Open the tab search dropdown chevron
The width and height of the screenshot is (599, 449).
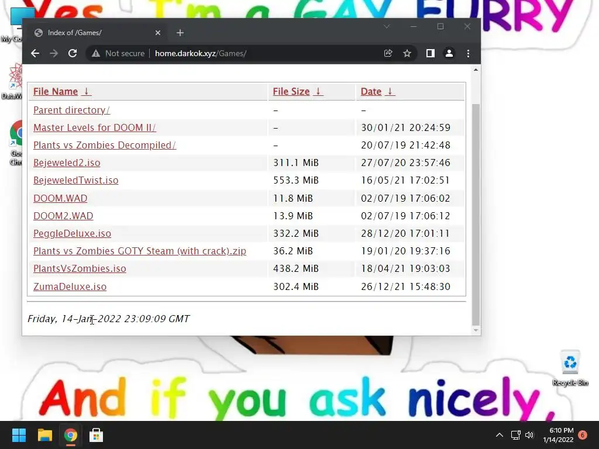tap(387, 26)
